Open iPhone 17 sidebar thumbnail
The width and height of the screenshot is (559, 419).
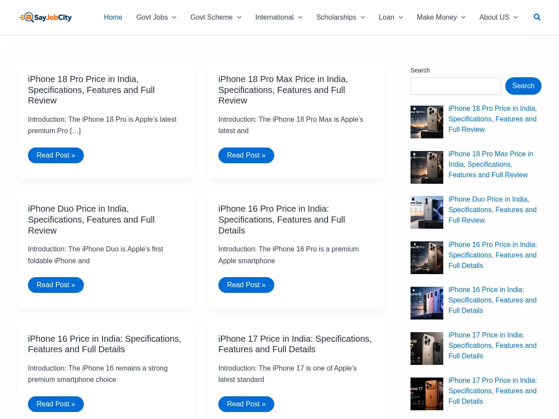tap(427, 348)
